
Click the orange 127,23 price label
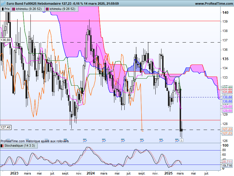point(227,129)
